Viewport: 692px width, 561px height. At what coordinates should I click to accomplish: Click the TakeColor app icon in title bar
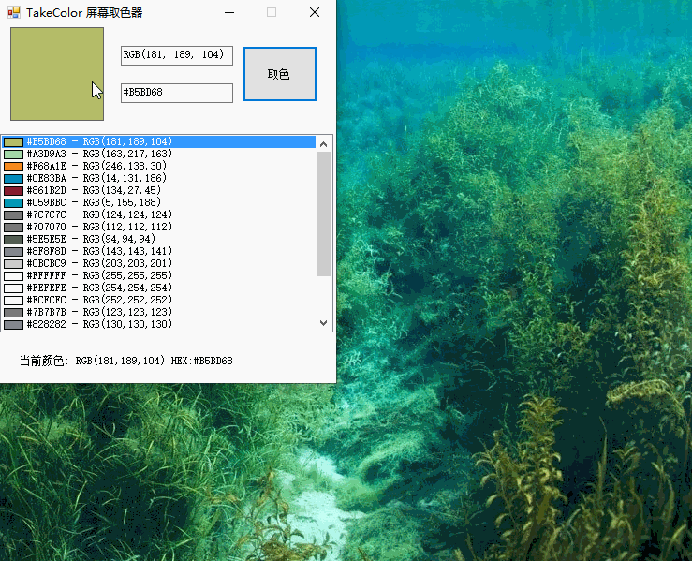tap(13, 12)
